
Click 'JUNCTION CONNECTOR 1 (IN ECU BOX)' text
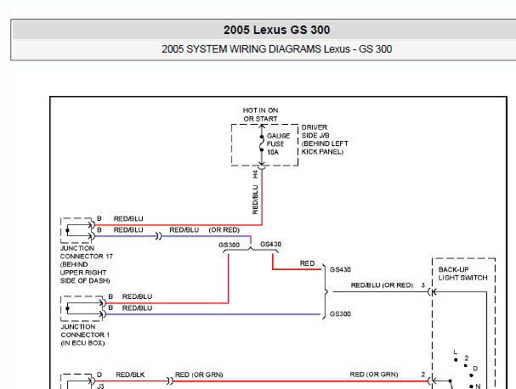click(85, 335)
